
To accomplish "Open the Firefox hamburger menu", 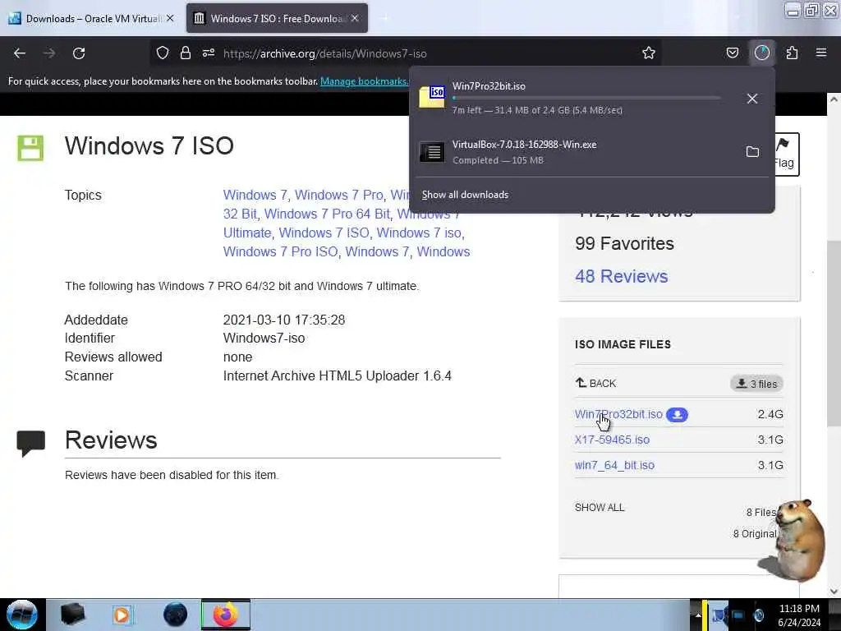I will pyautogui.click(x=821, y=53).
